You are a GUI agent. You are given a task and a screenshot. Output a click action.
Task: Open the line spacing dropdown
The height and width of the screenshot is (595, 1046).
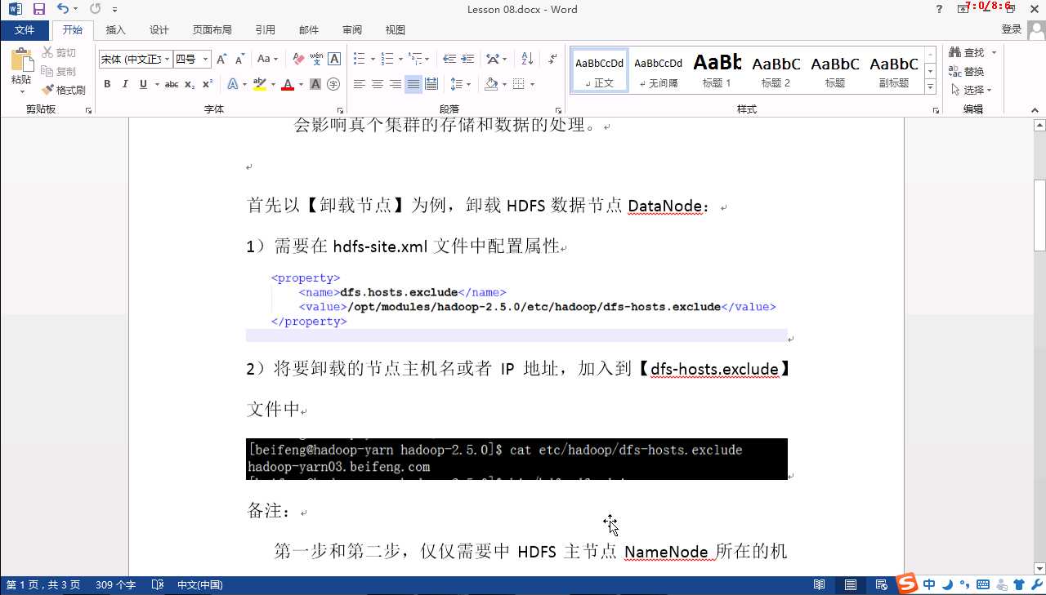tap(461, 84)
